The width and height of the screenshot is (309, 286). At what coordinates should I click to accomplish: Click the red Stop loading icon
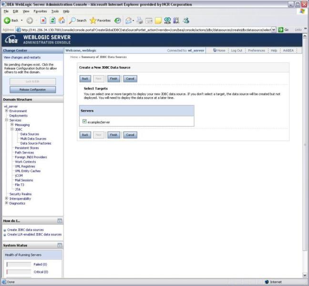tap(43, 20)
